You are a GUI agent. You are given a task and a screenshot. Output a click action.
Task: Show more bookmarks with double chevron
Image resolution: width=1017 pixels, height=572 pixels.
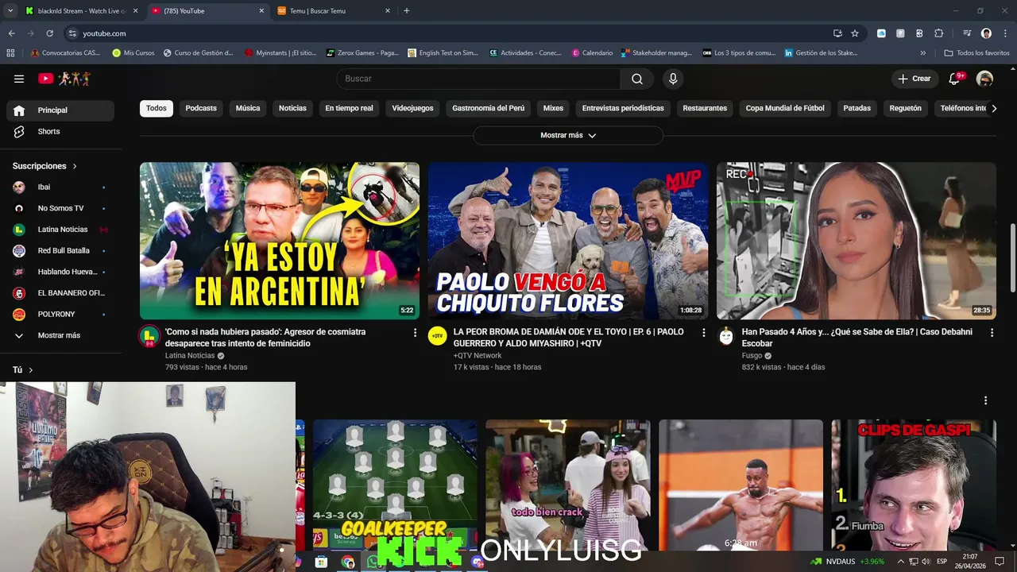pos(922,53)
